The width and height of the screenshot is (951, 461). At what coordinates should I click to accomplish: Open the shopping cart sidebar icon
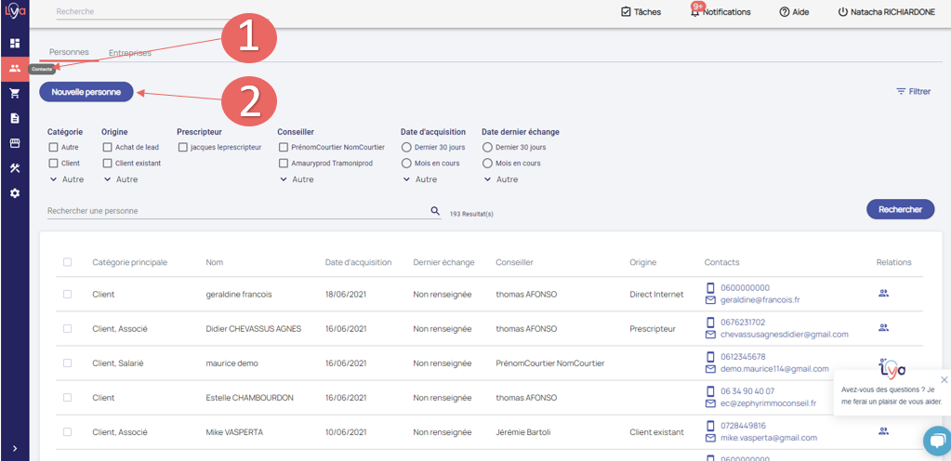(x=14, y=93)
